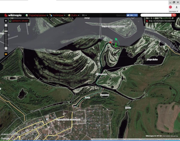Click the zoom level slider track

pyautogui.click(x=6, y=37)
